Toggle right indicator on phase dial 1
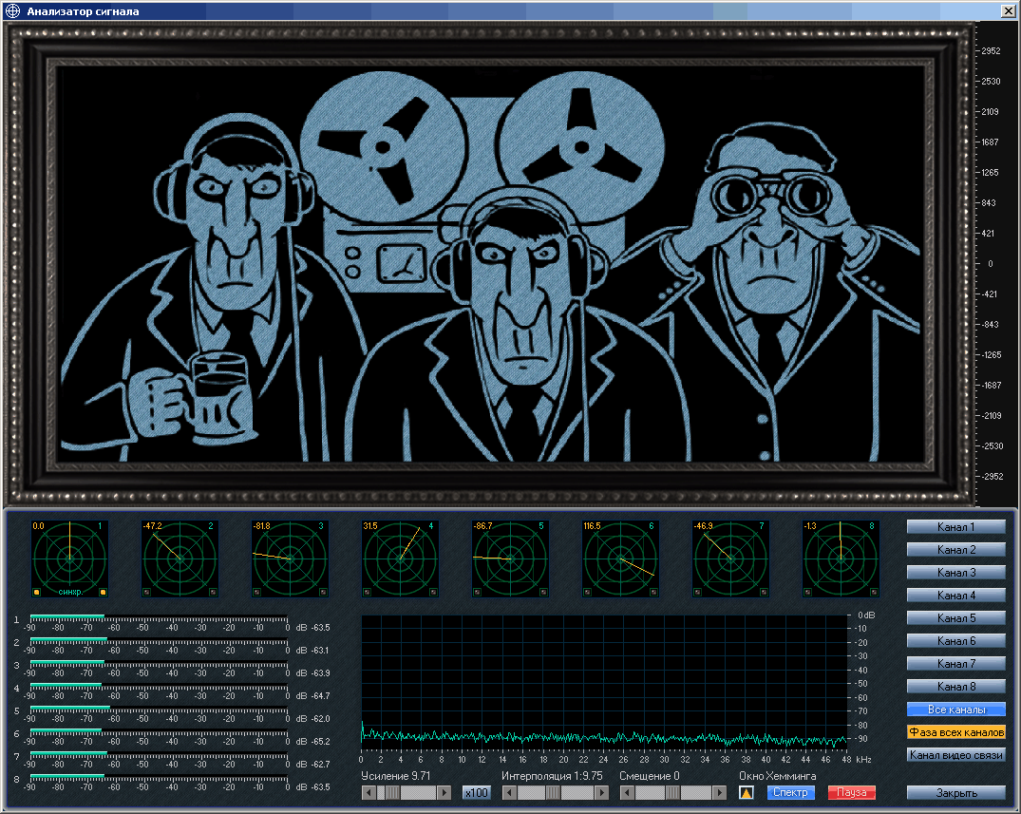Image resolution: width=1021 pixels, height=814 pixels. pyautogui.click(x=103, y=592)
